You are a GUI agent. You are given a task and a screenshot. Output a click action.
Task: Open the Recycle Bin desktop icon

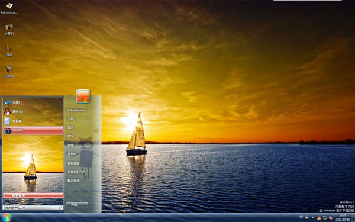coord(9,72)
